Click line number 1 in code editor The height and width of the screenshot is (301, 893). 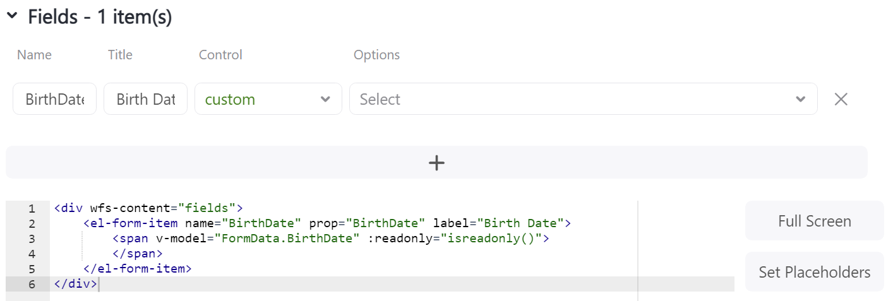32,208
